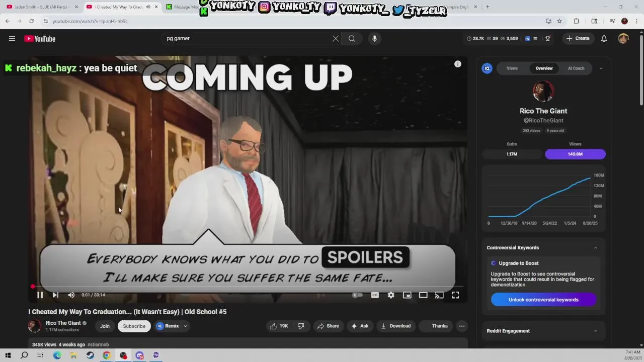The image size is (644, 362).
Task: Open Chrome three-dot menu
Action: pos(637,21)
